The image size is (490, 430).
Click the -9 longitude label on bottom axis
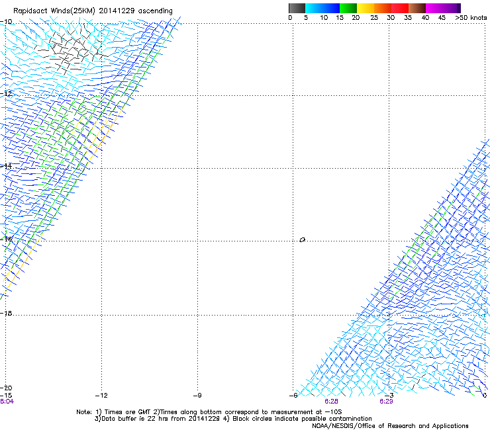click(197, 396)
